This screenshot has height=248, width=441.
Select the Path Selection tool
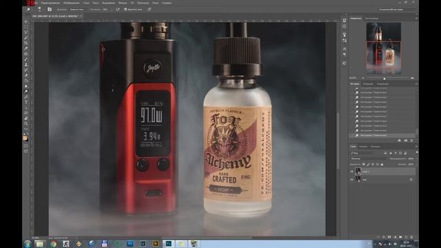(x=26, y=107)
